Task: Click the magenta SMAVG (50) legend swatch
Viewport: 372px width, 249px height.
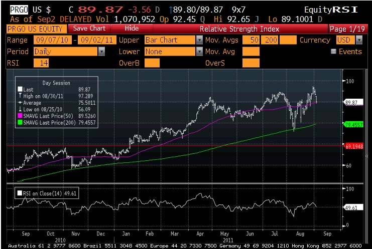Action: [20, 116]
